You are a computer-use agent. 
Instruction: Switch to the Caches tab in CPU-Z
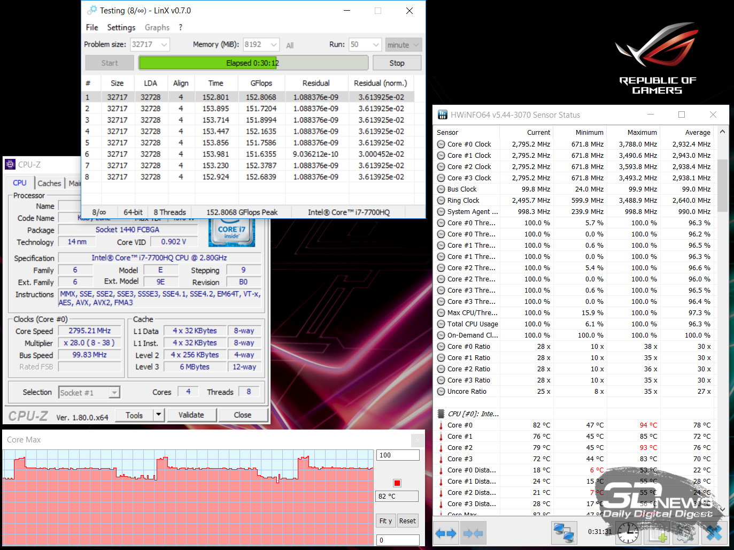(49, 183)
